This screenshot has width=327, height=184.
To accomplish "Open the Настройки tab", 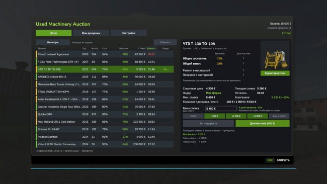I will point(128,33).
